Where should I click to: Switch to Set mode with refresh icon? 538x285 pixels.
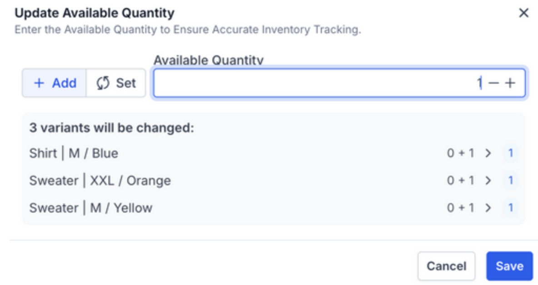pyautogui.click(x=116, y=83)
